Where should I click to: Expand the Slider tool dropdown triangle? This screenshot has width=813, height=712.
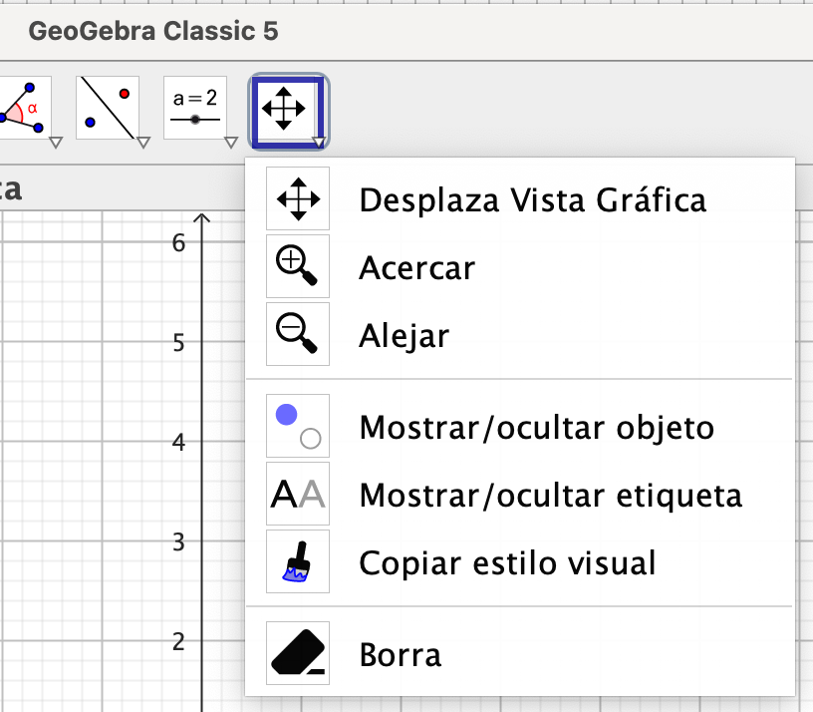pos(231,142)
